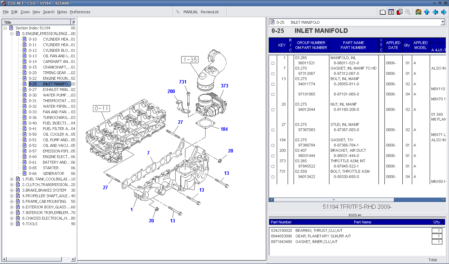Click the Home house icon
The image size is (449, 264).
point(418,12)
